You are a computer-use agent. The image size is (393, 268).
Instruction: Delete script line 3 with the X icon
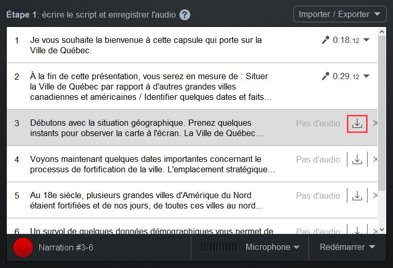click(x=375, y=123)
